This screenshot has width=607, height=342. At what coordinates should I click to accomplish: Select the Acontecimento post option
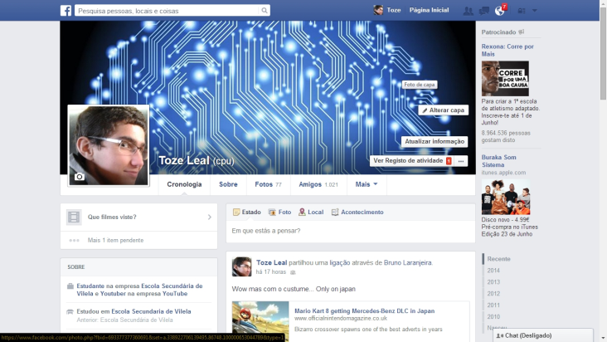click(x=357, y=213)
